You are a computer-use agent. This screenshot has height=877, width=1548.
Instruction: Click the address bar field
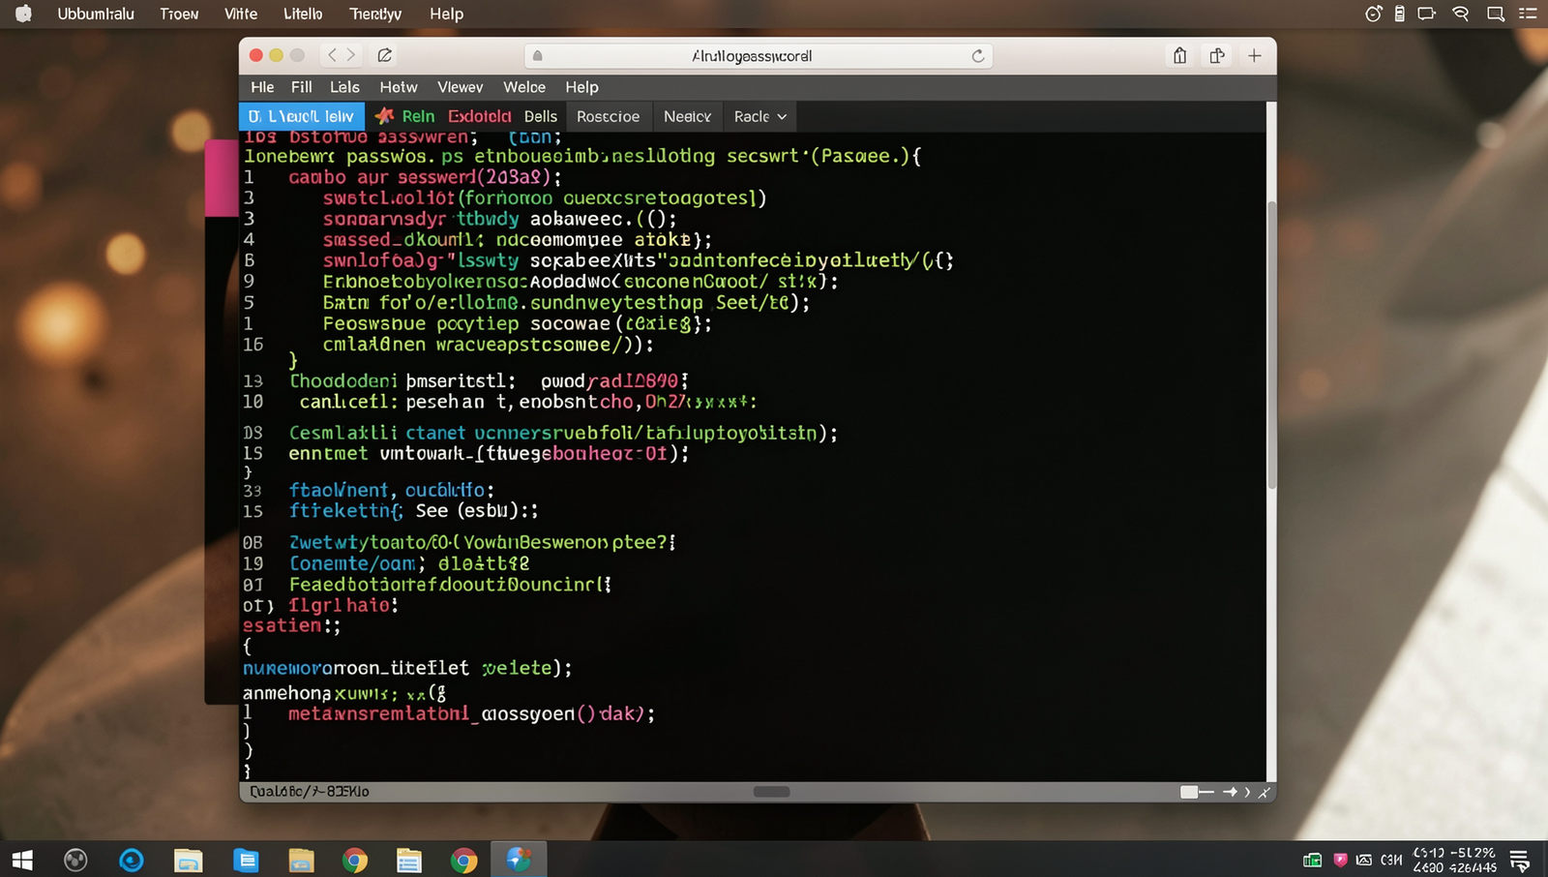click(759, 56)
